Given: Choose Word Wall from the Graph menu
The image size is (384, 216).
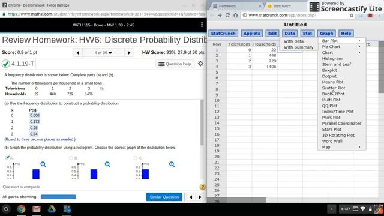Looking at the screenshot, I should [x=332, y=141].
